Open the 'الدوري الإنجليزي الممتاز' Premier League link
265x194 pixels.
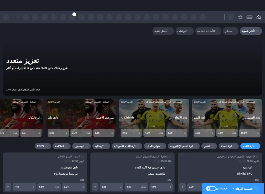(x=147, y=157)
